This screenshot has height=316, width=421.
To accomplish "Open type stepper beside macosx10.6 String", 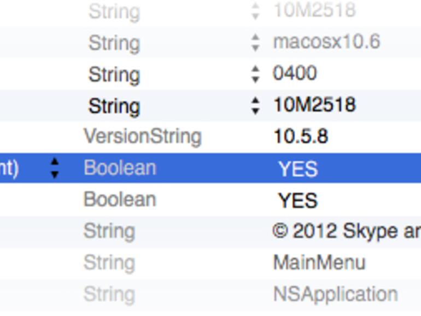I will click(x=255, y=43).
